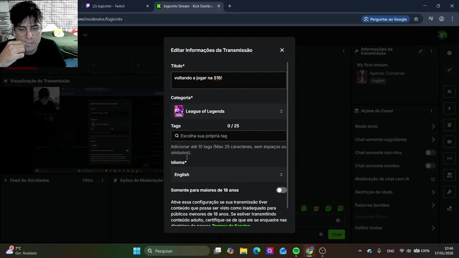Click the info icon in right sidebar
Image resolution: width=459 pixels, height=258 pixels.
coord(449,53)
